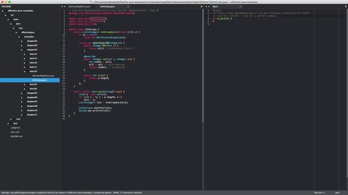The height and width of the screenshot is (195, 348).
Task: Click inside the main method signature line
Action: [99, 92]
